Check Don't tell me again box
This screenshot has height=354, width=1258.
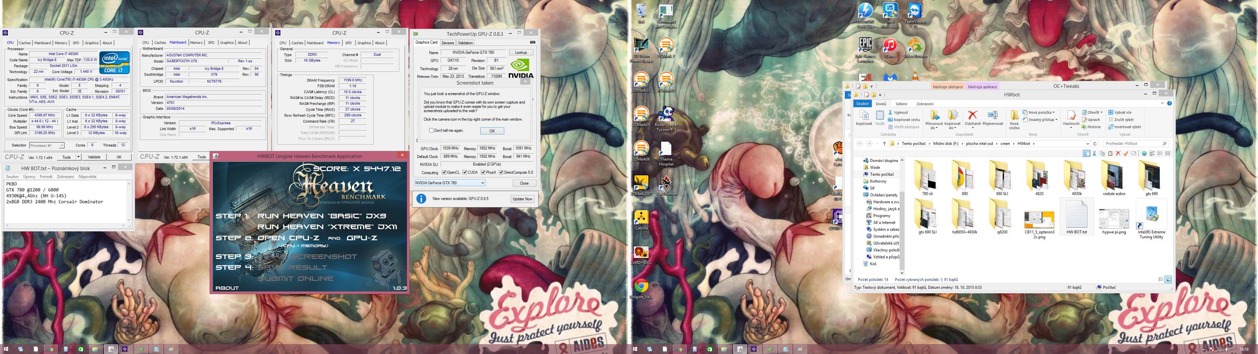coord(431,130)
